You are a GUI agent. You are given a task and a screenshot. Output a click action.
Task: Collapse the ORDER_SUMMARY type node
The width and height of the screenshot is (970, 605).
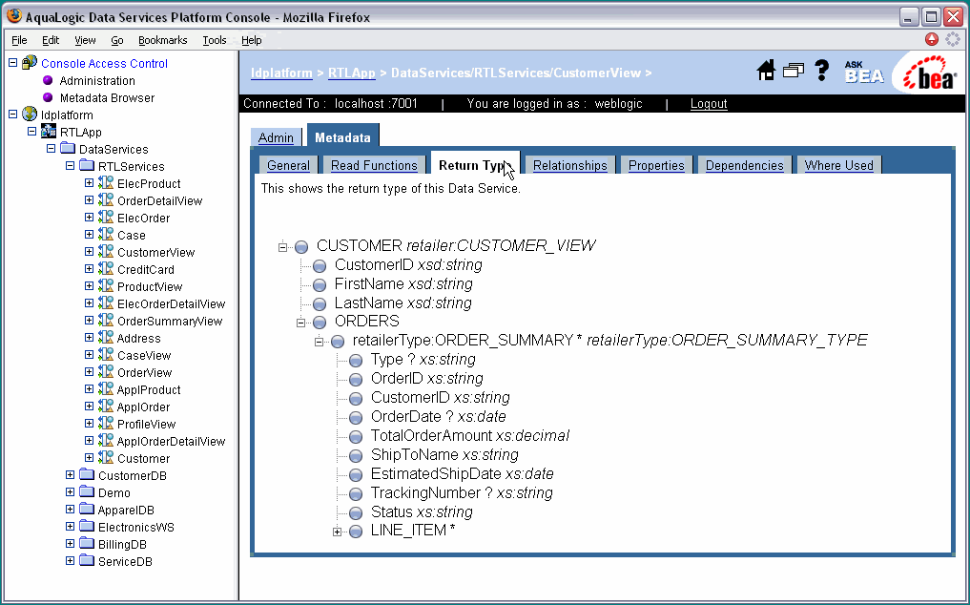pos(319,342)
